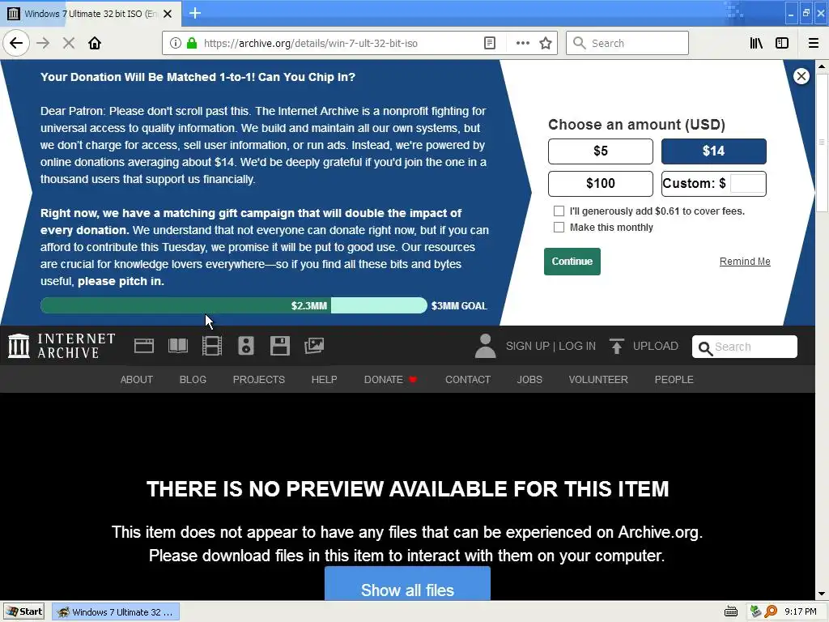This screenshot has height=622, width=829.
Task: Open the Software floppy disk icon
Action: coord(279,346)
